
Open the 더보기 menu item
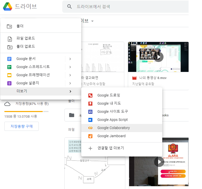pos(41,91)
